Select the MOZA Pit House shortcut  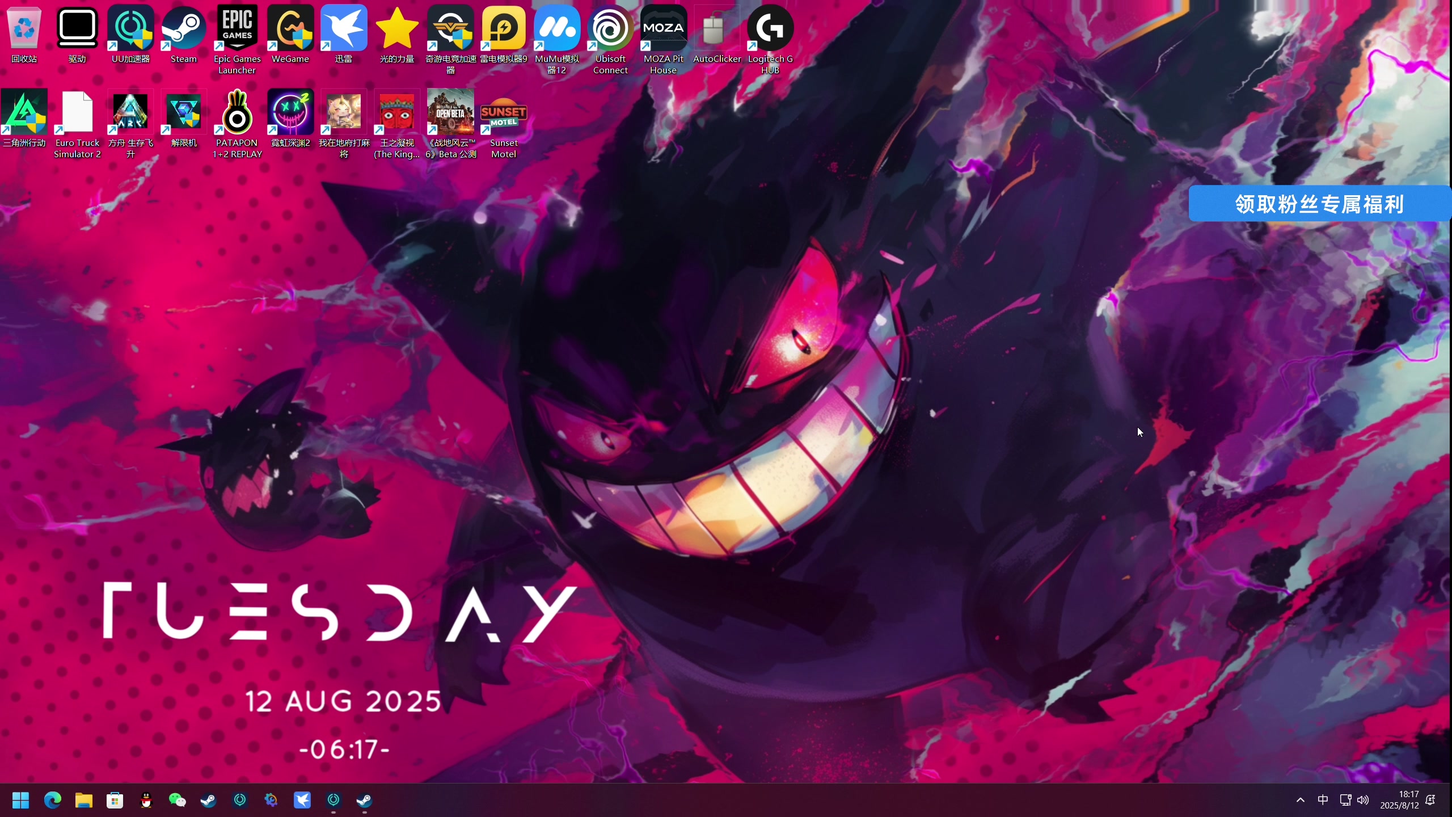coord(664,40)
